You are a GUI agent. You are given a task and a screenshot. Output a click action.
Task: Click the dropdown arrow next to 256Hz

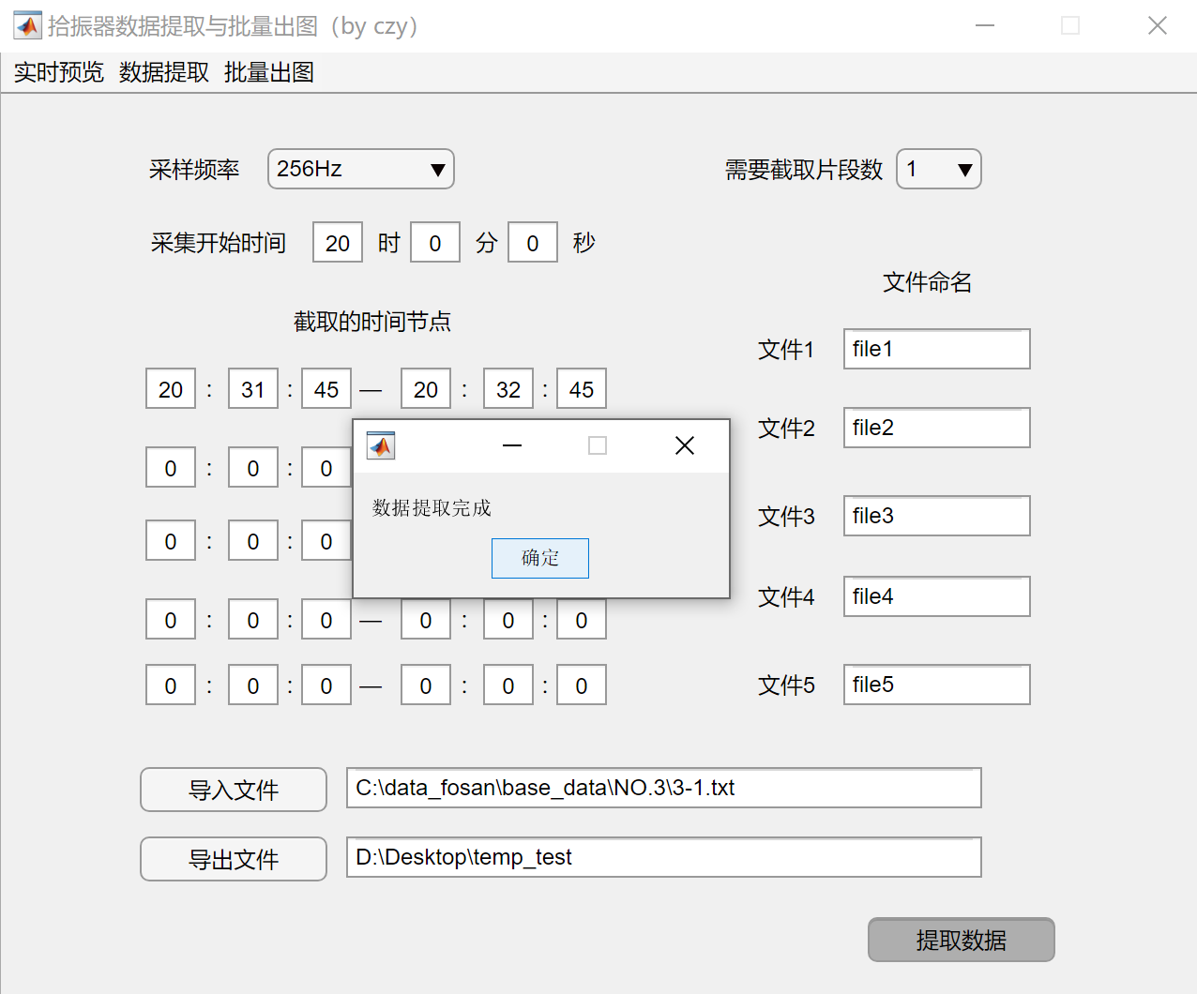(437, 169)
